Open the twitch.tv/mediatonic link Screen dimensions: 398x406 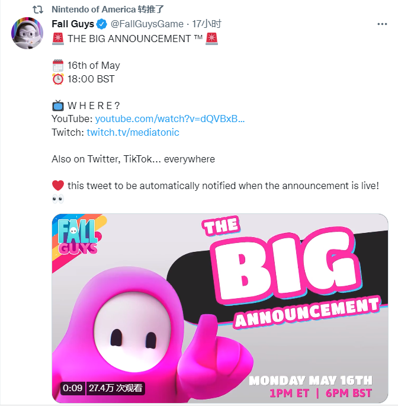click(x=133, y=132)
